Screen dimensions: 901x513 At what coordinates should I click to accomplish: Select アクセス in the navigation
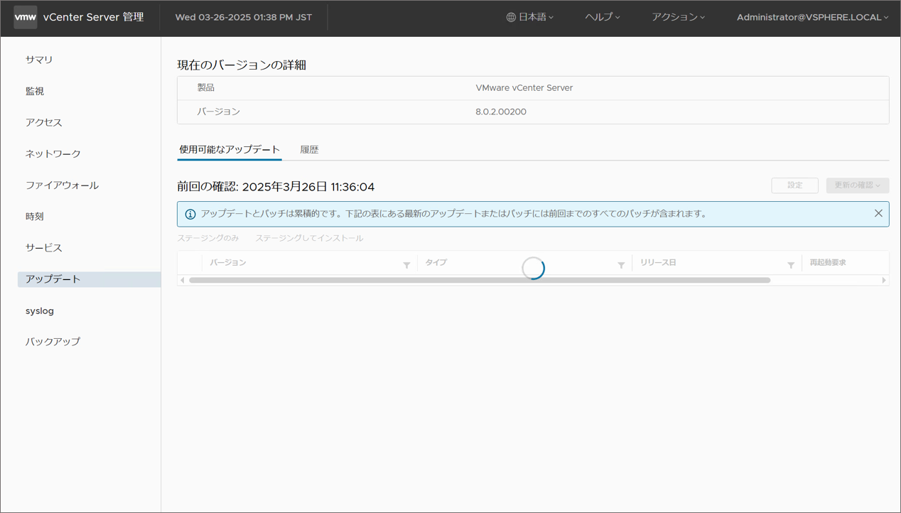click(44, 122)
